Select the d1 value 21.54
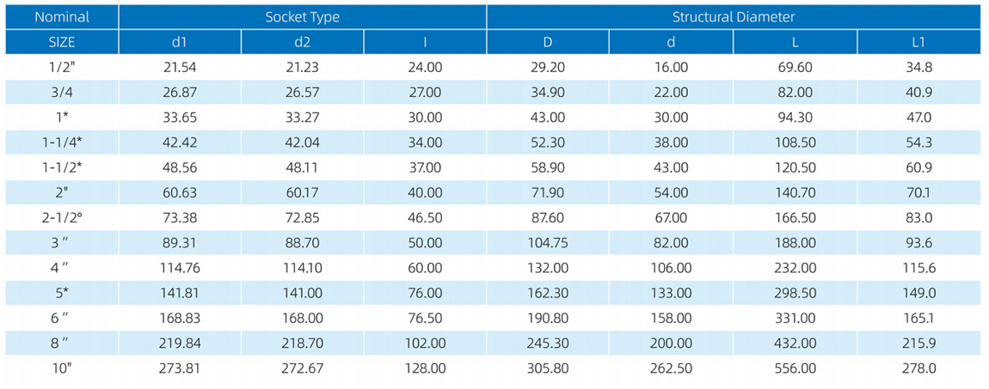 179,67
